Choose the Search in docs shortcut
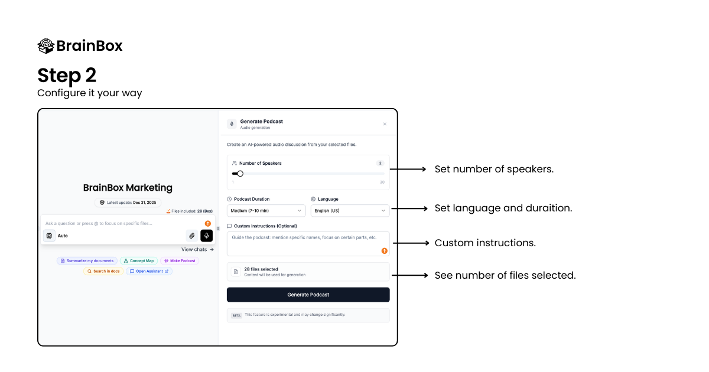Image resolution: width=709 pixels, height=372 pixels. 104,271
